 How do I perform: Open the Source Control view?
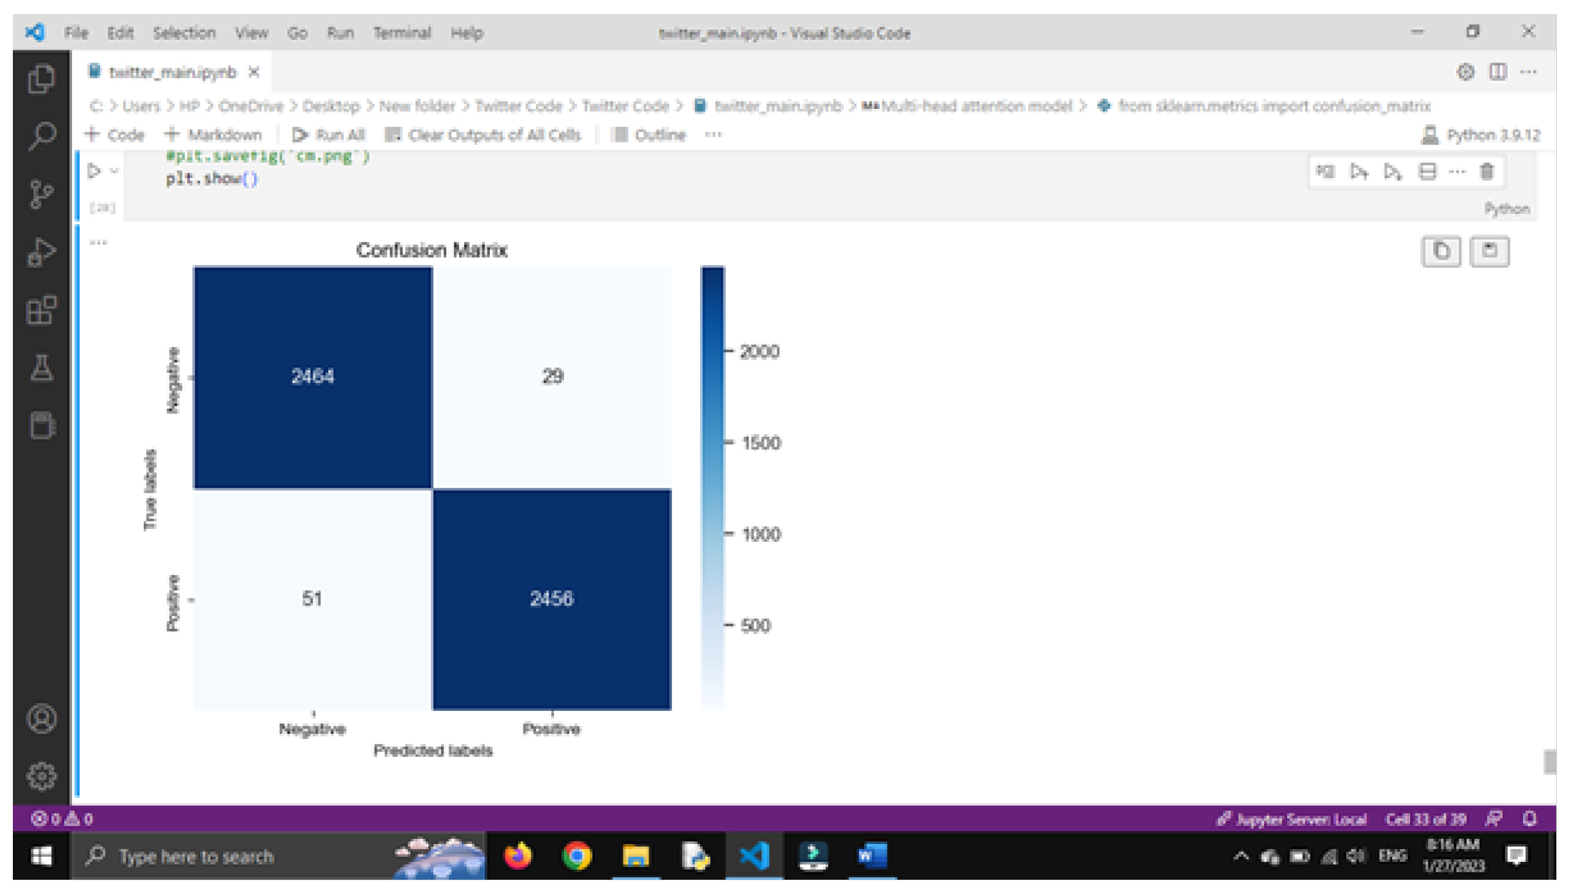pos(41,194)
